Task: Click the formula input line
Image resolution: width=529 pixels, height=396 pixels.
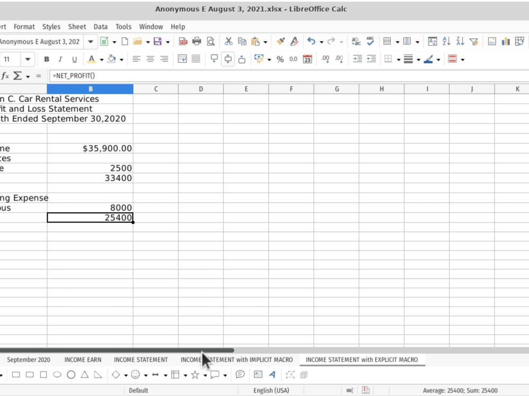Action: pos(289,76)
